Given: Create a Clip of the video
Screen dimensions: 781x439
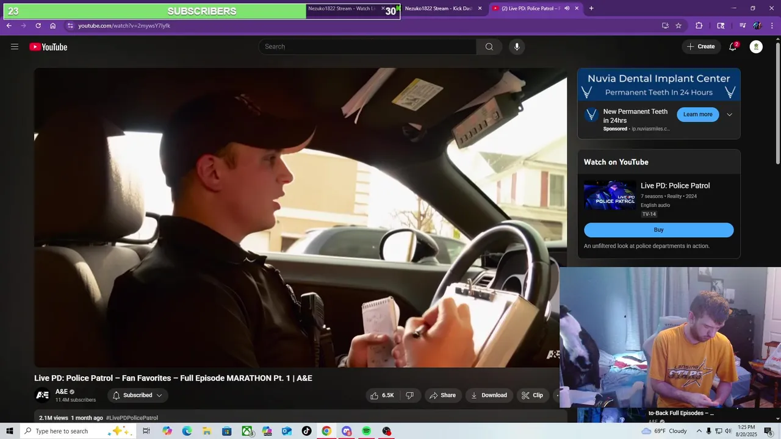Looking at the screenshot, I should click(532, 395).
